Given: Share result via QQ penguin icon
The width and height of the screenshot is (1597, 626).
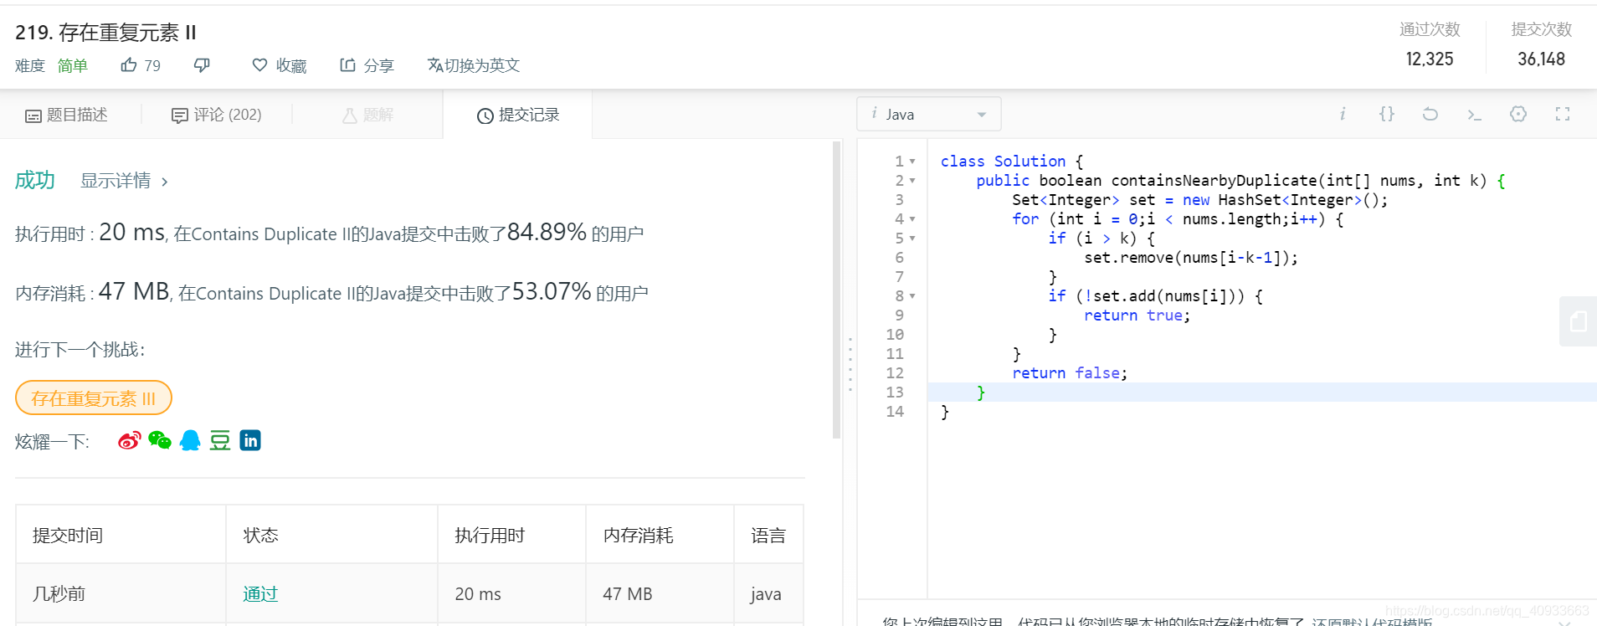Looking at the screenshot, I should (190, 440).
